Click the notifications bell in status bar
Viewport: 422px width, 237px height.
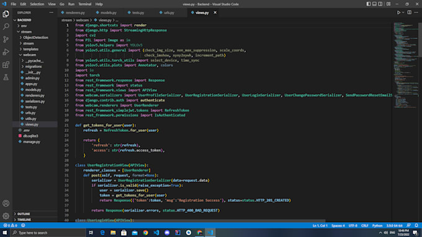pos(416,225)
